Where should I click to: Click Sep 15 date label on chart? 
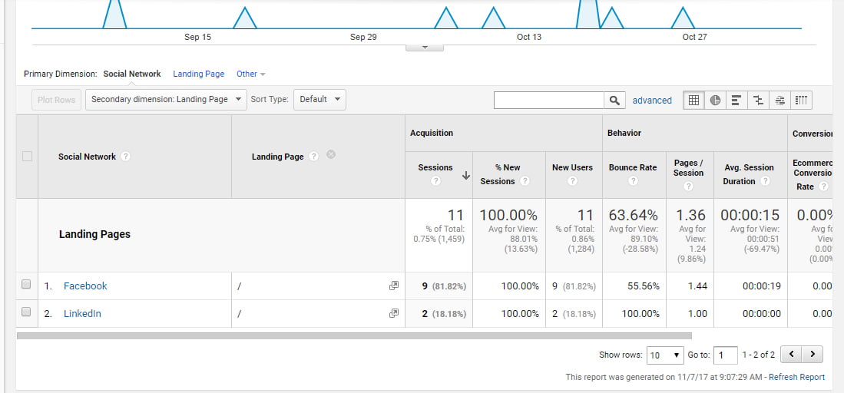[x=197, y=37]
